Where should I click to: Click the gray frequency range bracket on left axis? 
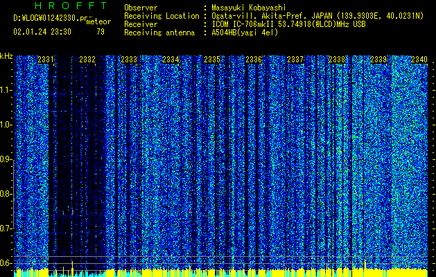click(x=14, y=194)
